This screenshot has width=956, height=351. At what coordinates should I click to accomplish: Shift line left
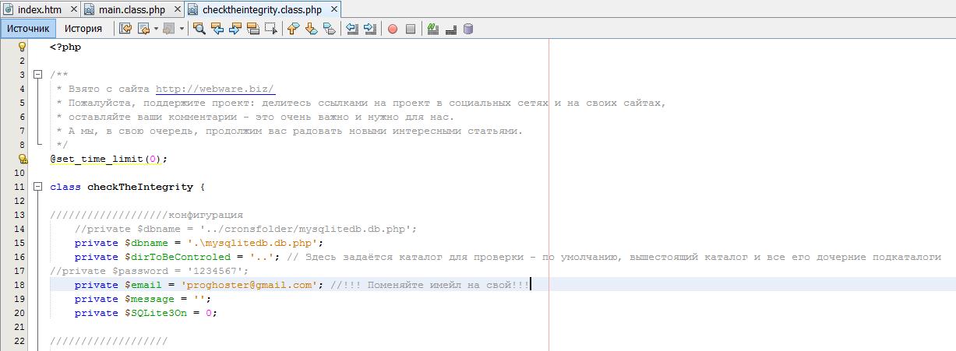point(351,29)
